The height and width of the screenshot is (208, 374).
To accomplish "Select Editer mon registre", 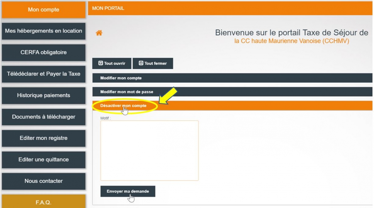I will [x=44, y=138].
